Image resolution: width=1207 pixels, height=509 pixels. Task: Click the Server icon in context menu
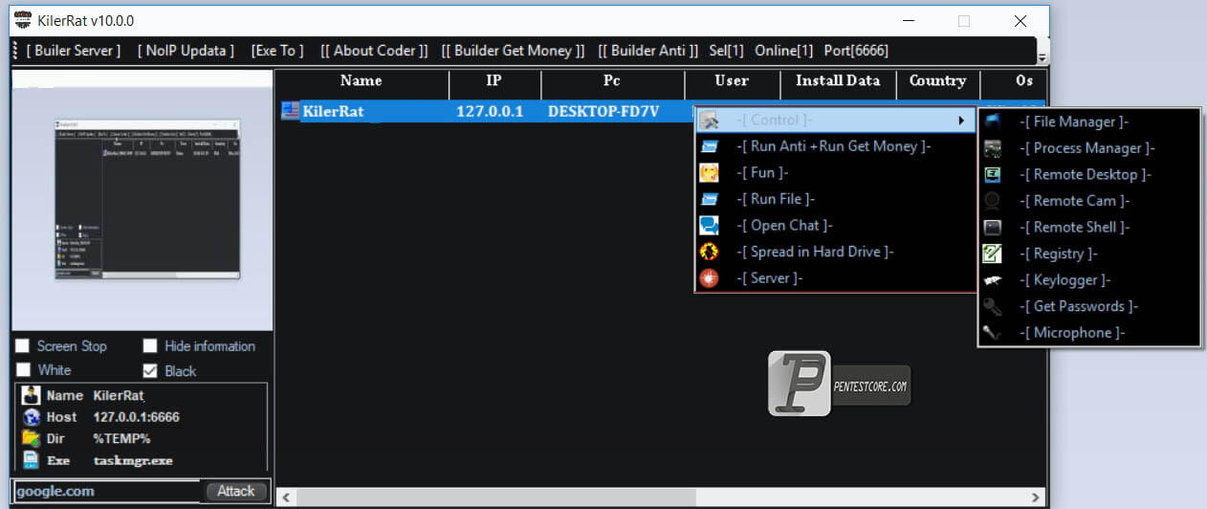point(709,278)
